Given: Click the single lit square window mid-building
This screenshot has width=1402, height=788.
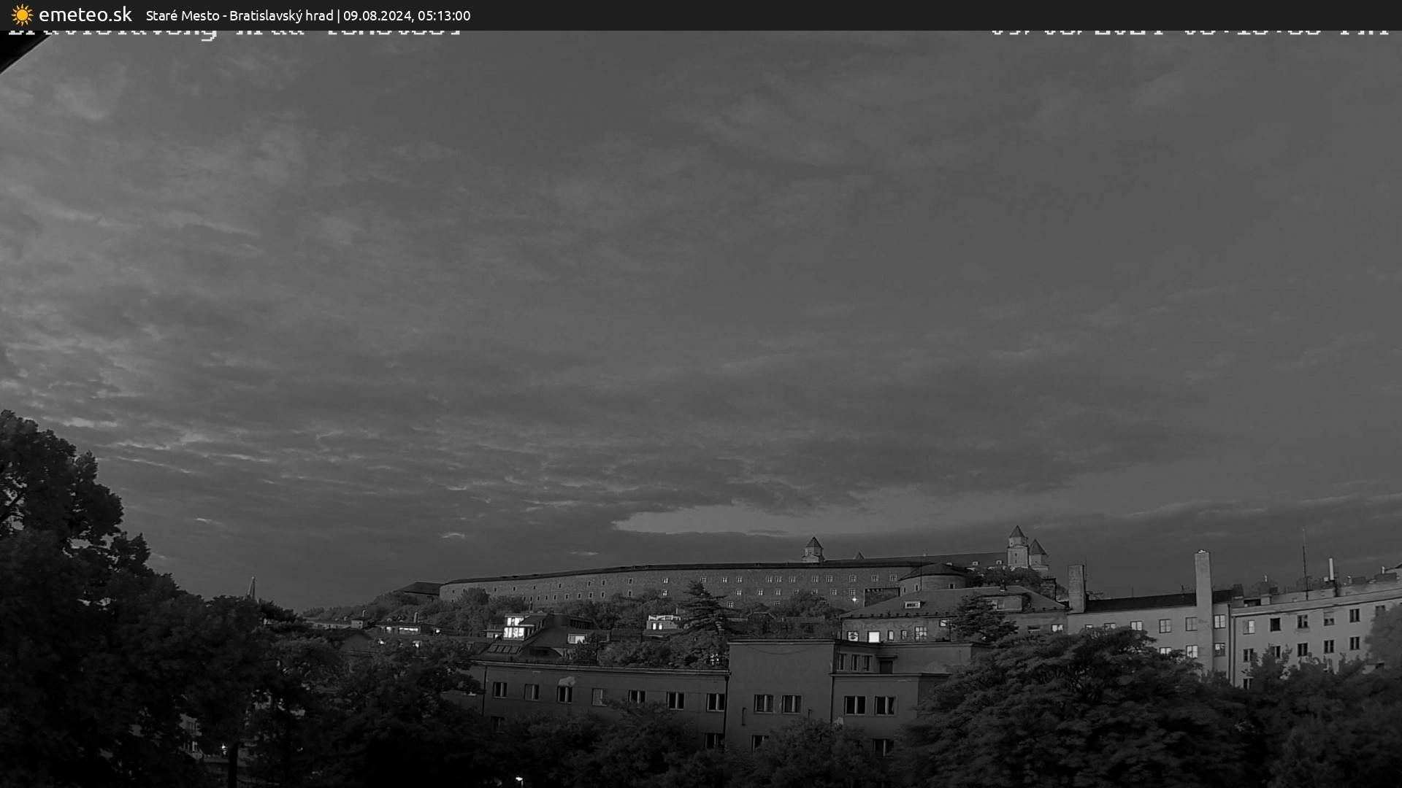Looking at the screenshot, I should 873,636.
